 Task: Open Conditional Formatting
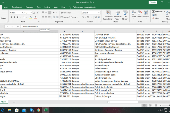tap(108, 15)
